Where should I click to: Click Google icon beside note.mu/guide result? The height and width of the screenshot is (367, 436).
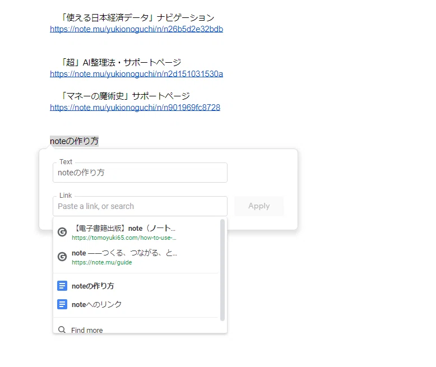pos(62,257)
